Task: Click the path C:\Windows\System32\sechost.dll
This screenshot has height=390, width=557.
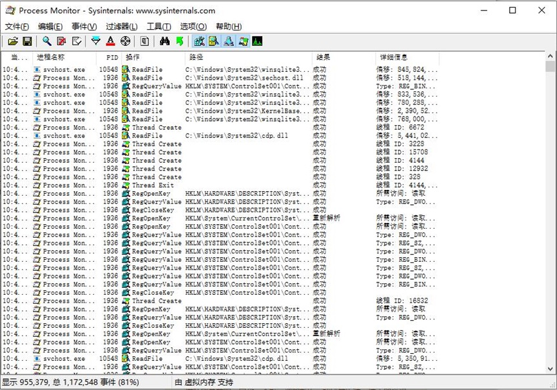Action: 244,78
